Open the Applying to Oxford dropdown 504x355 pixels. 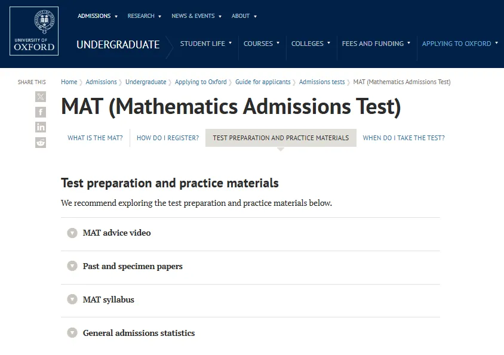point(460,44)
